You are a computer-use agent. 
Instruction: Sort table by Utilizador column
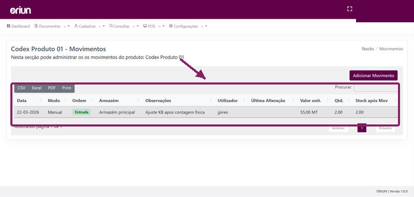click(231, 101)
